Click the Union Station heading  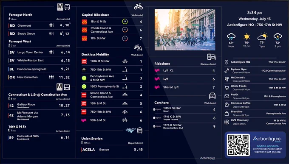[92, 139]
